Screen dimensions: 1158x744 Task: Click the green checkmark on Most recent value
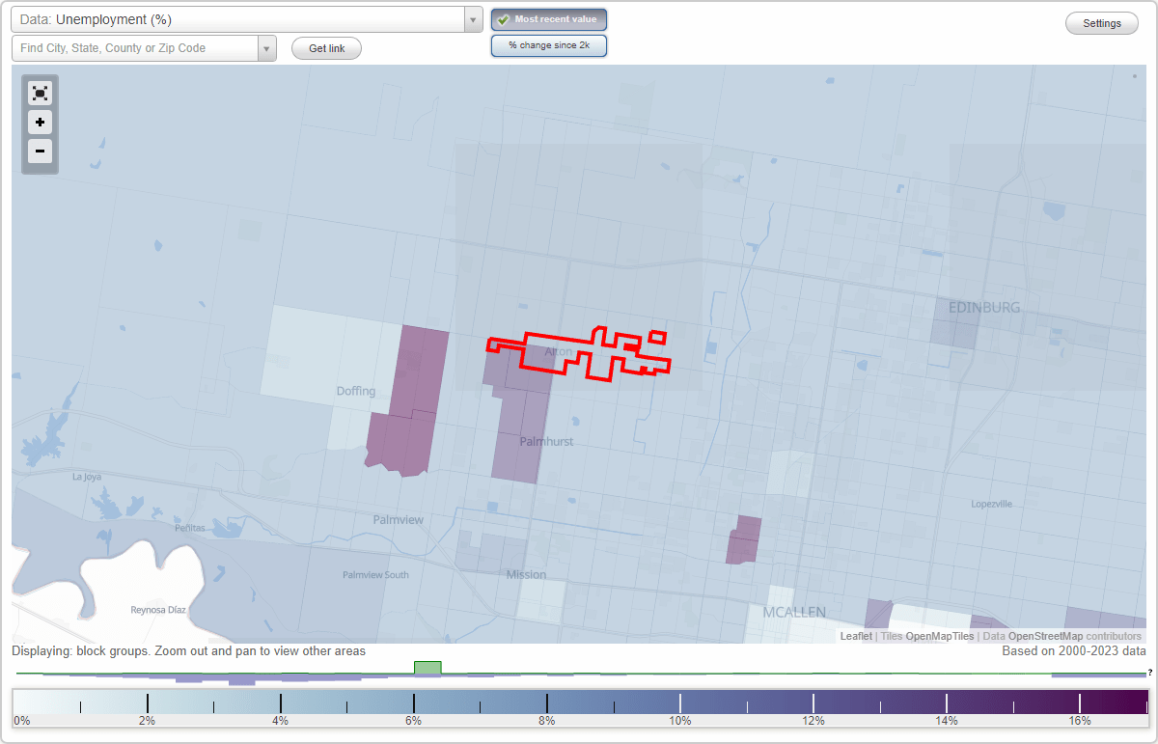[503, 19]
